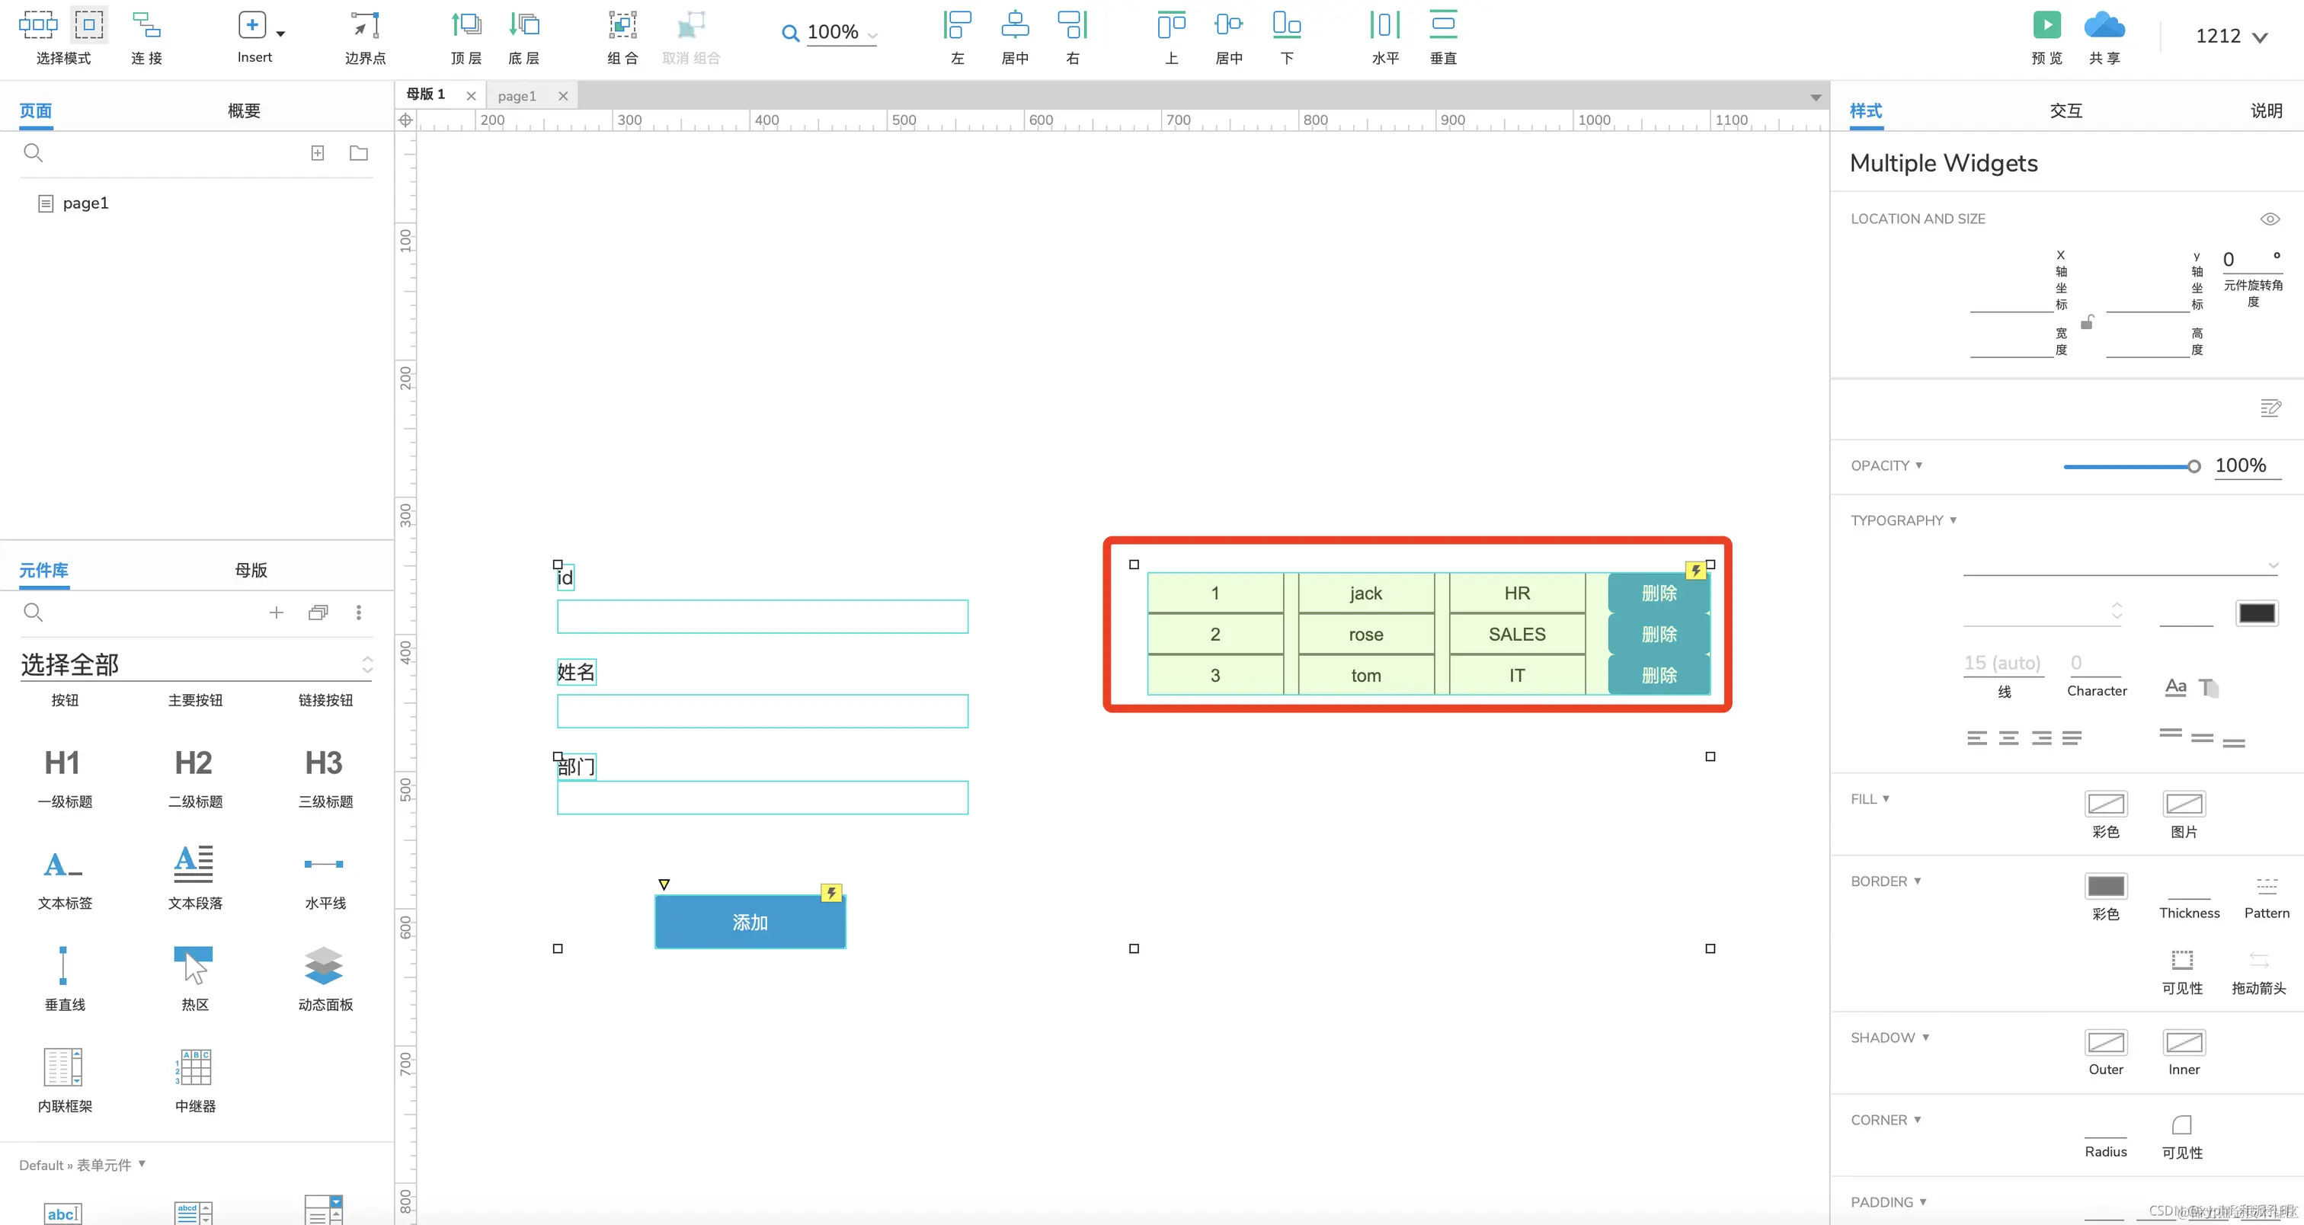Click Bring to Front icon
Viewport: 2304px width, 1225px height.
point(466,25)
